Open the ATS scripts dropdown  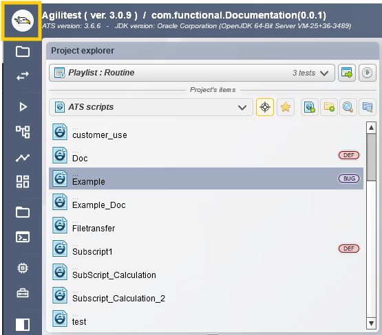151,107
